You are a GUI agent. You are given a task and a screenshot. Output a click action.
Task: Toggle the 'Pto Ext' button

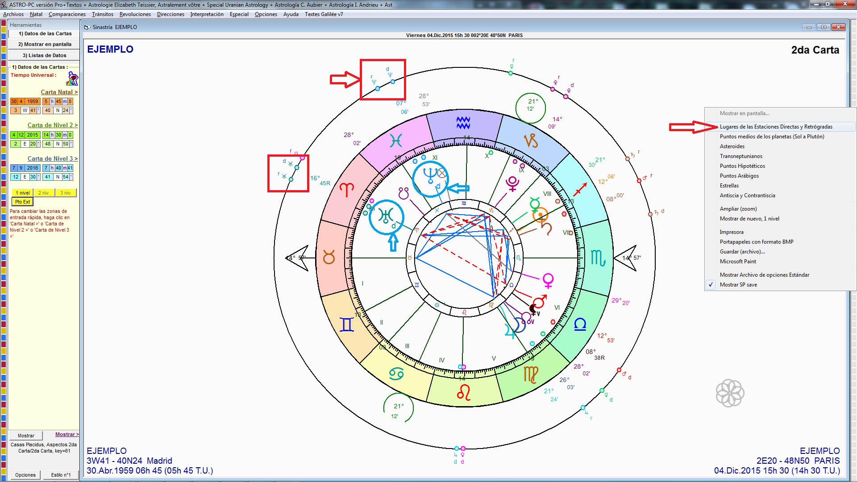click(x=23, y=202)
